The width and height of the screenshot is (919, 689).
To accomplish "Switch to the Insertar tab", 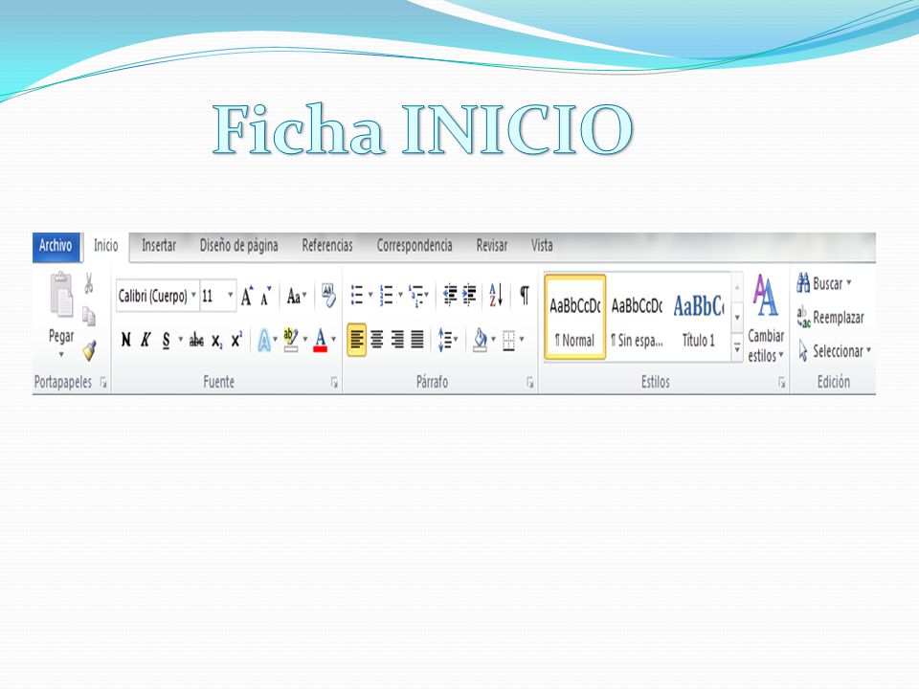I will tap(159, 246).
